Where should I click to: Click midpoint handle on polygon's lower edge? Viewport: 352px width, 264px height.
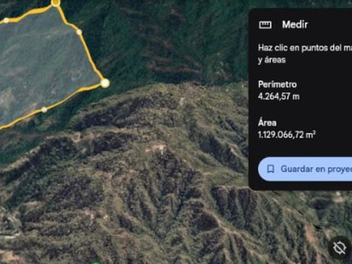[x=44, y=110]
